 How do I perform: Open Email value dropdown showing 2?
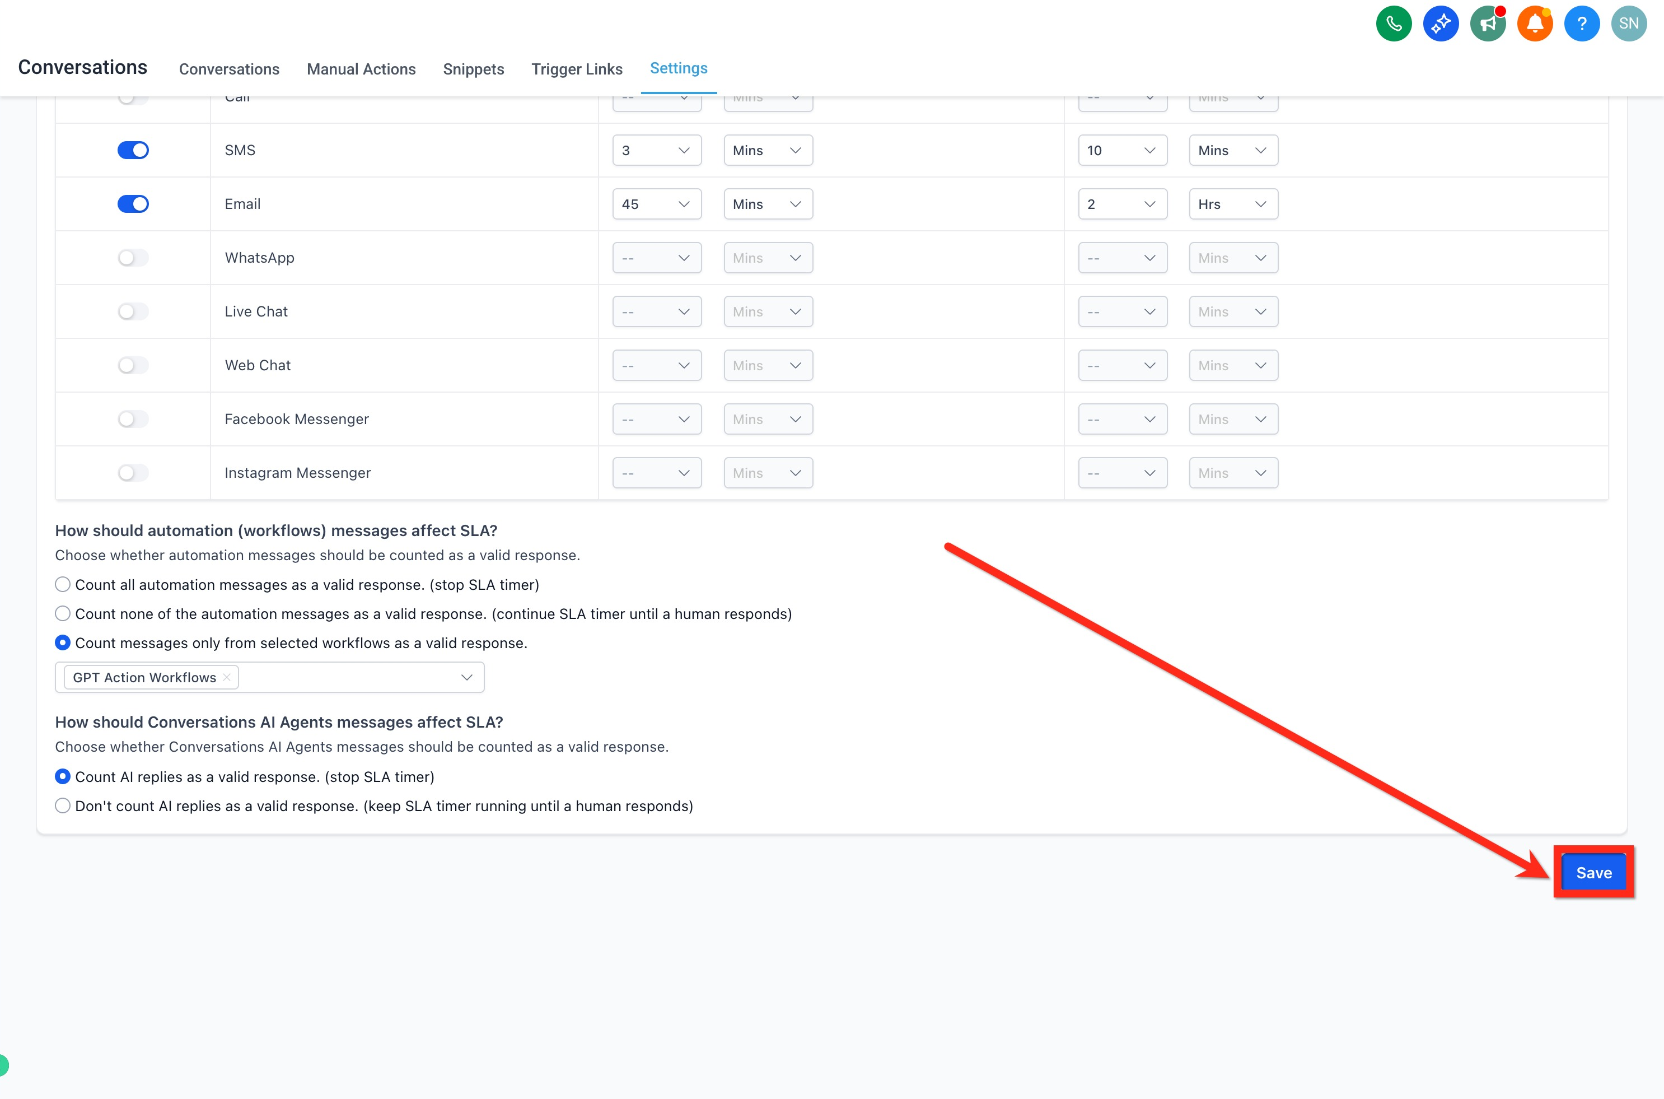[1123, 204]
